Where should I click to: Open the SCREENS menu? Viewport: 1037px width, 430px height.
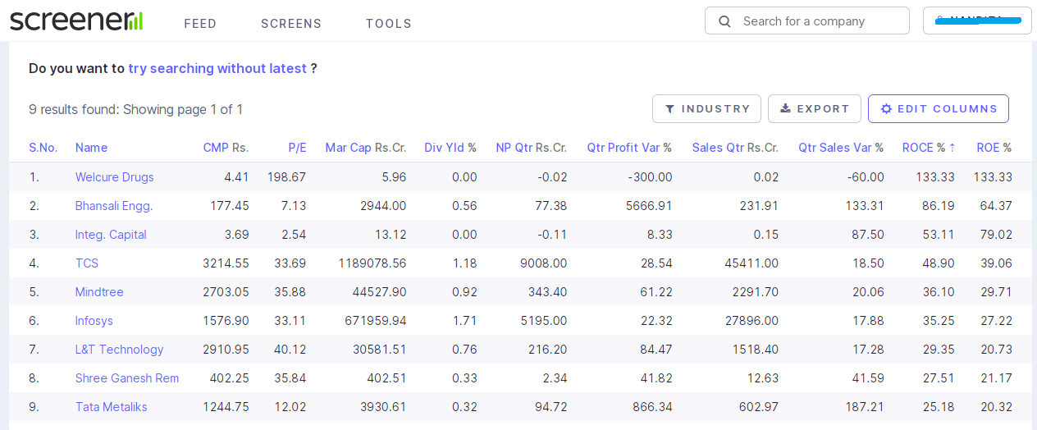tap(291, 24)
